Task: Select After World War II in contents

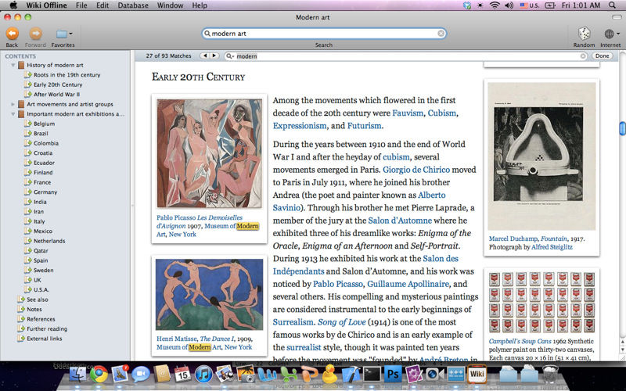Action: 56,94
